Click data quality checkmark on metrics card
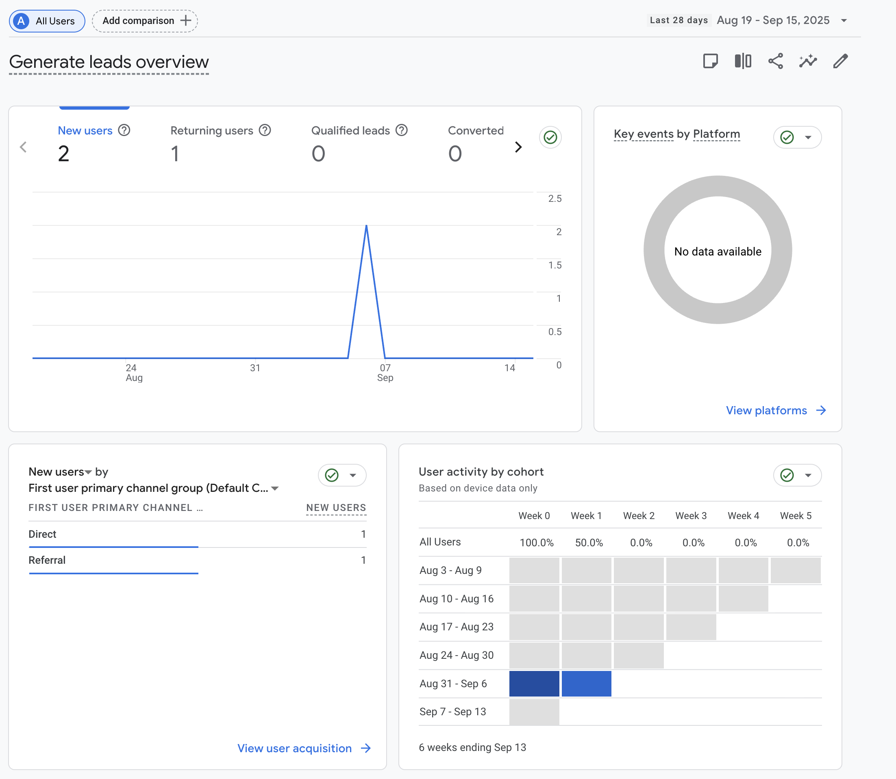Viewport: 896px width, 779px height. (550, 138)
